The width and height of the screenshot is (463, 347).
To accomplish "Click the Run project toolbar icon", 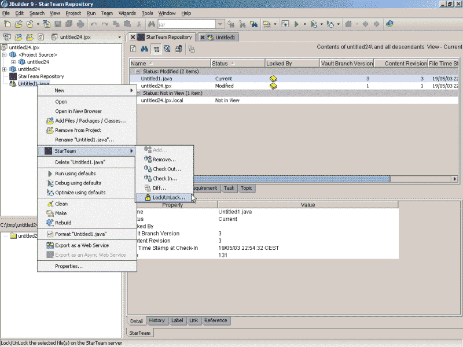I will (x=296, y=24).
